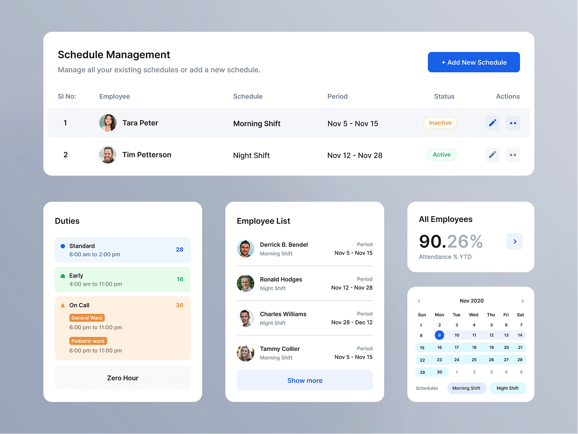The width and height of the screenshot is (578, 434).
Task: Click the pencil icon for Tim Petterson
Action: click(x=492, y=155)
